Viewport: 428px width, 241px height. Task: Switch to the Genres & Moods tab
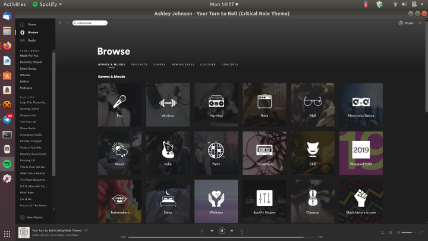point(111,64)
